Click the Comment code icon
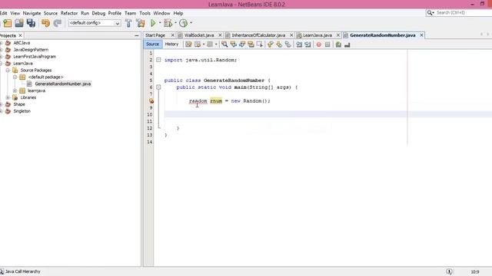 [x=338, y=44]
